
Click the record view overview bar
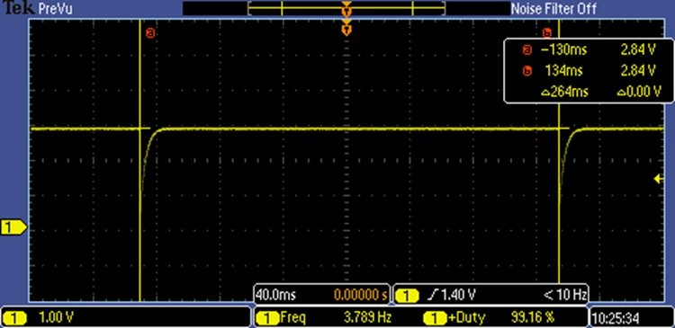pyautogui.click(x=346, y=9)
